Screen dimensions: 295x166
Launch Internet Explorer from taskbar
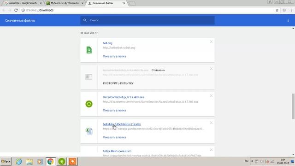coord(19,161)
